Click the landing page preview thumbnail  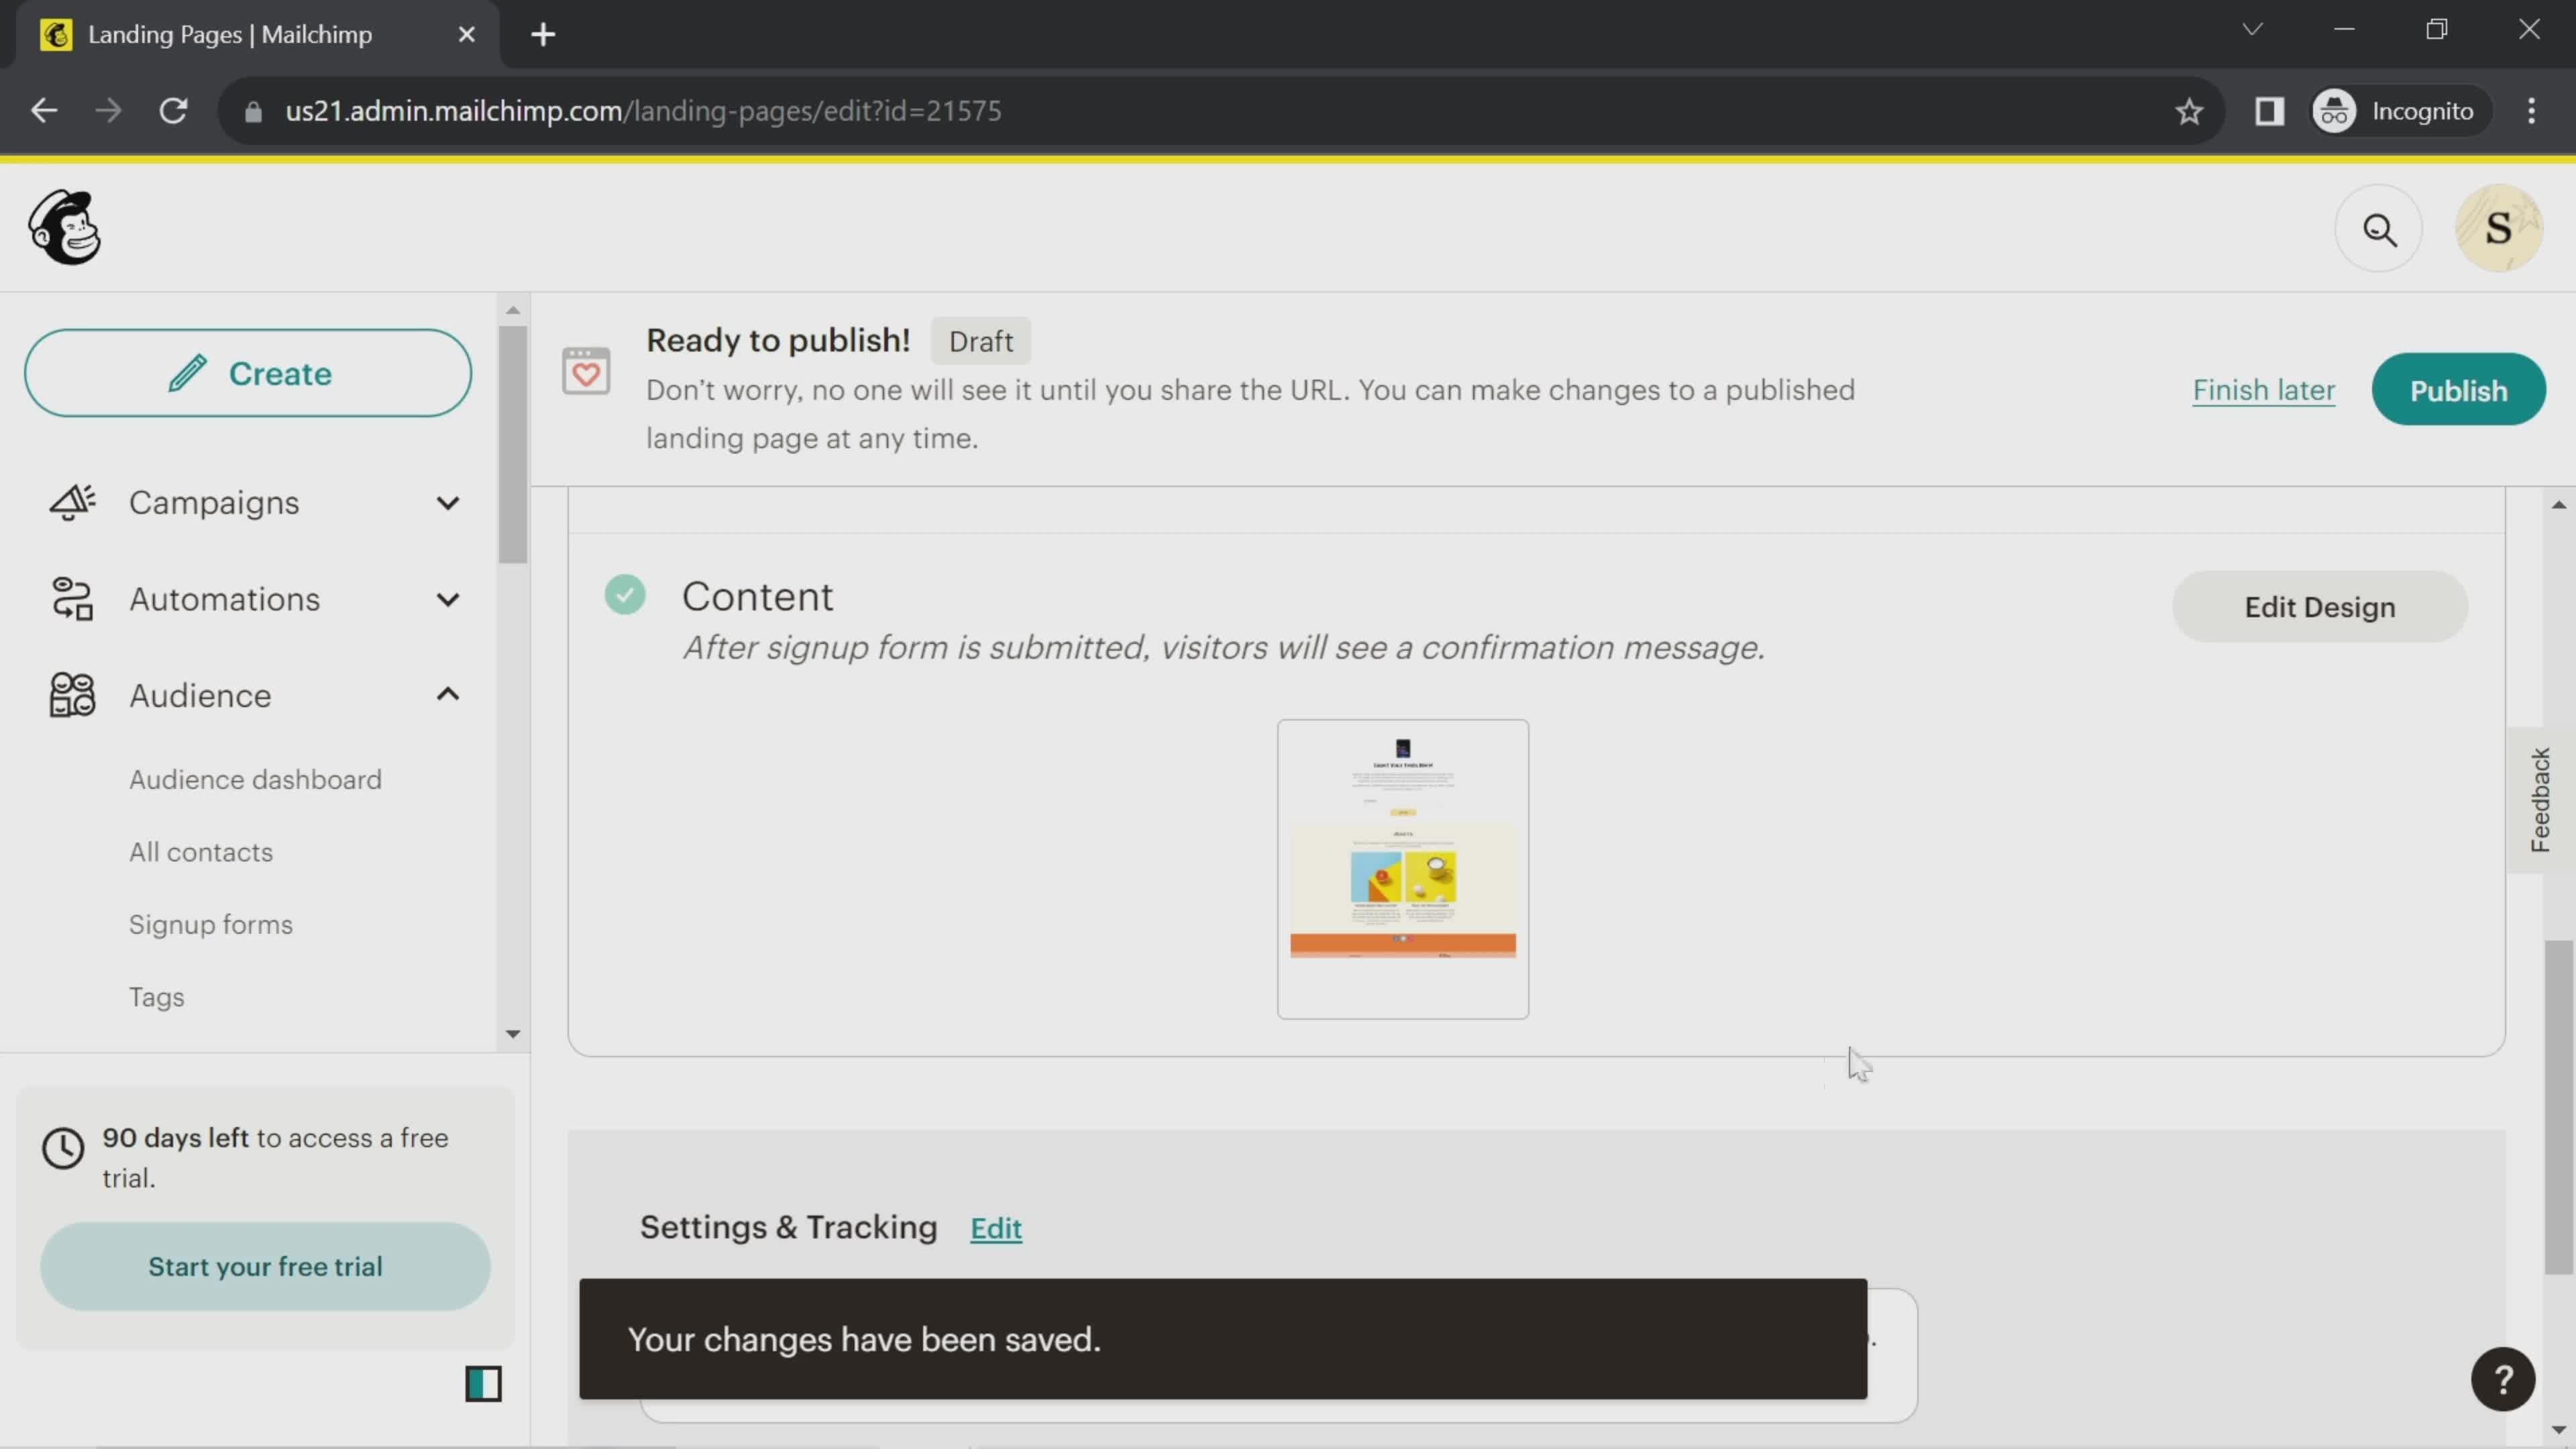click(x=1401, y=865)
